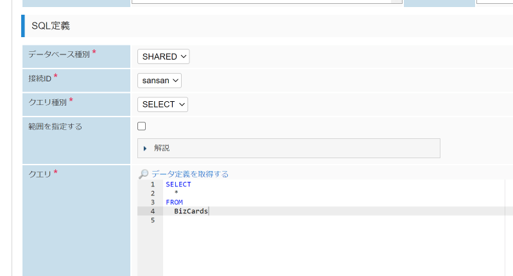Click the SELECT keyword on editor line 1
The width and height of the screenshot is (513, 276).
tap(178, 184)
